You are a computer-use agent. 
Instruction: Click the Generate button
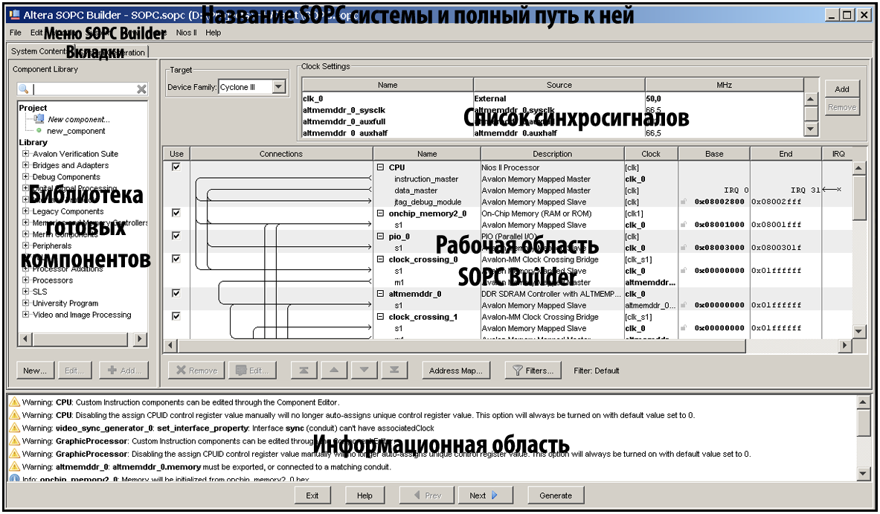pos(556,495)
